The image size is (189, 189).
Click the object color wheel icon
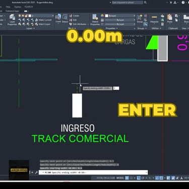[x=102, y=16]
